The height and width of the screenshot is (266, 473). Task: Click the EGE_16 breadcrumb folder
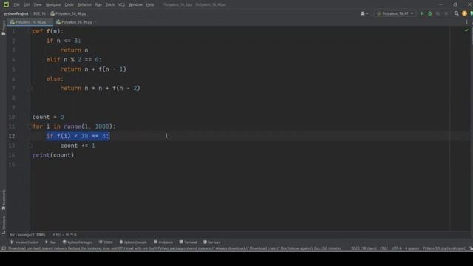coord(39,13)
